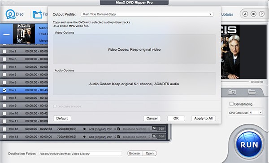269x163 pixels.
Task: Open the Output Profile dropdown
Action: (147, 14)
